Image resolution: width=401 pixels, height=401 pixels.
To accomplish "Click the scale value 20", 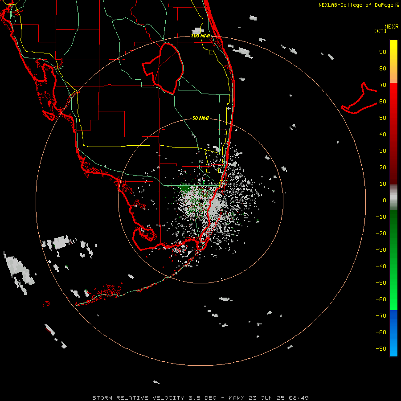I will [x=383, y=167].
